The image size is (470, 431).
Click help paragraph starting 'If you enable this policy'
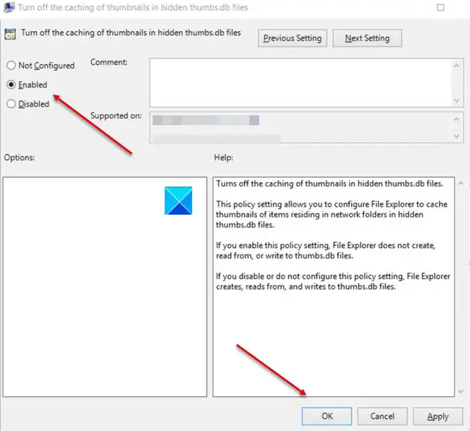click(326, 250)
